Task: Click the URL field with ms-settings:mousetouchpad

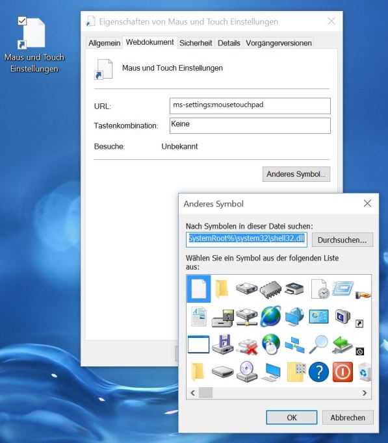Action: coord(250,106)
